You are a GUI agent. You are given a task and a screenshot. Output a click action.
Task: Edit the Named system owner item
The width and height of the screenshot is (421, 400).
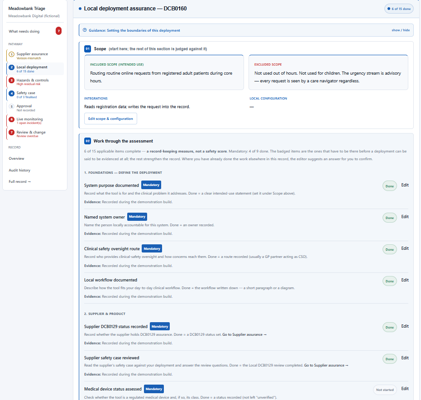click(405, 217)
